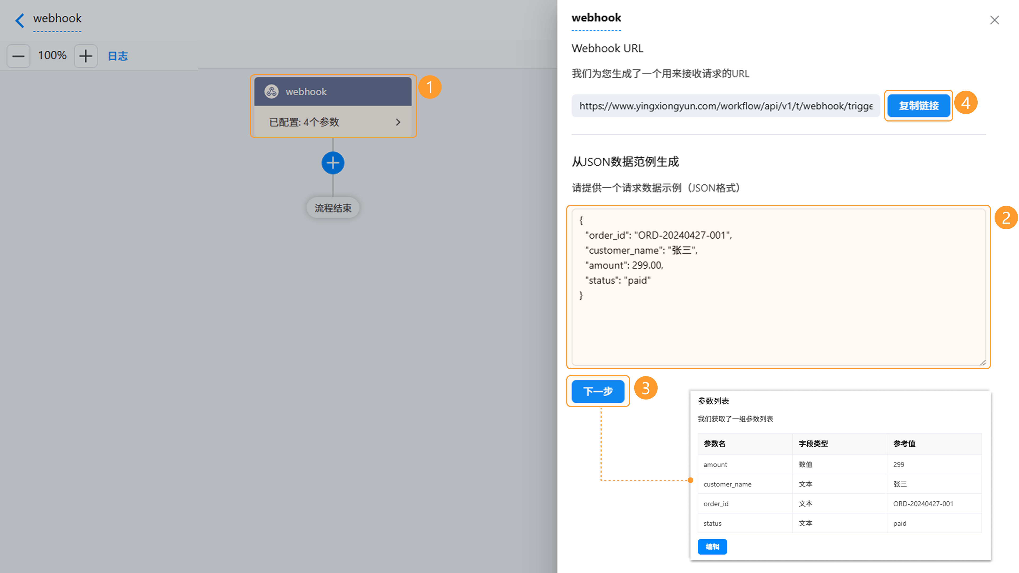1019x573 pixels.
Task: Click the Webhook URL heading
Action: click(x=607, y=48)
